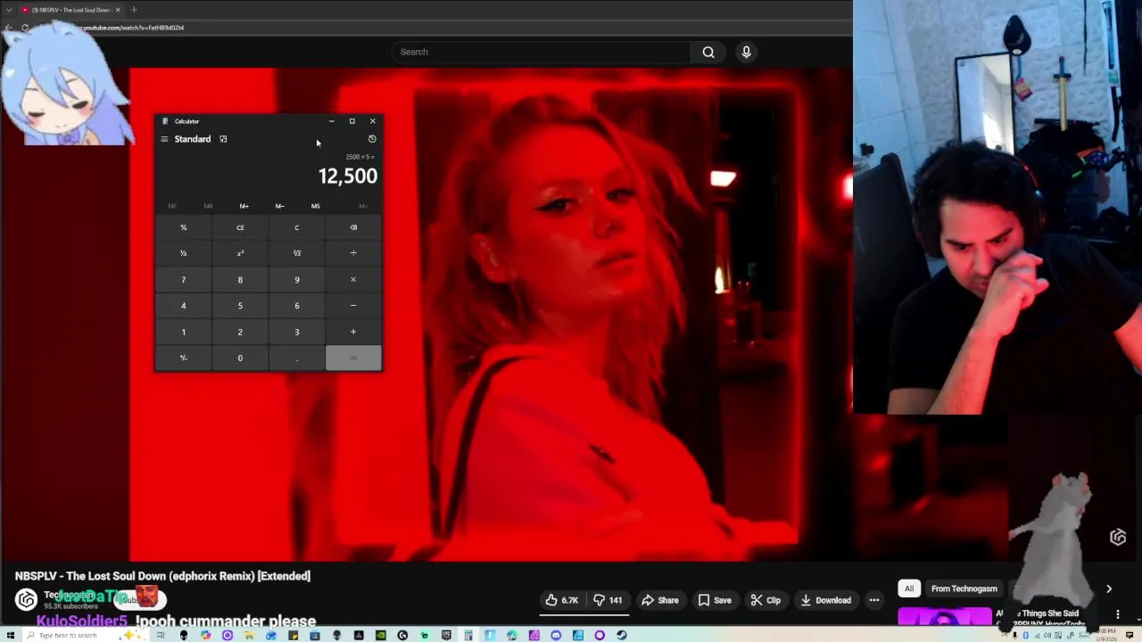Open the browser tab list dropdown arrow

pos(9,10)
